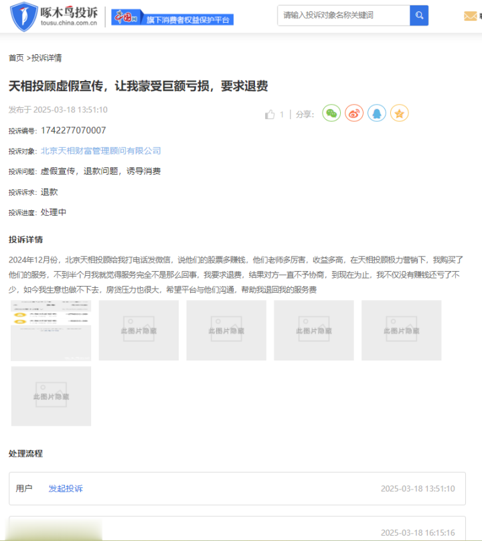482x541 pixels.
Task: Click the 中国网 banner logo
Action: click(x=126, y=17)
